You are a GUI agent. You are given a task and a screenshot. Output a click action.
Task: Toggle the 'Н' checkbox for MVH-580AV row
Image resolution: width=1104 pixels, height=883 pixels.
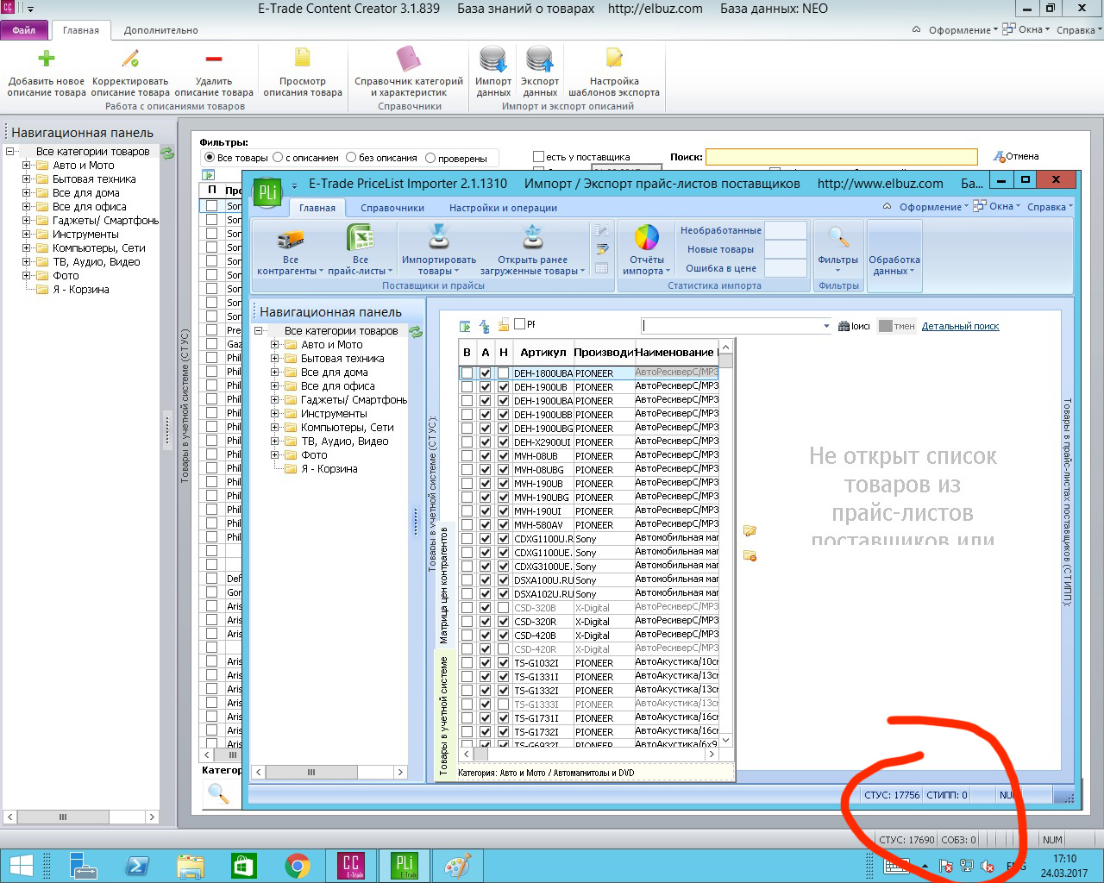click(503, 525)
